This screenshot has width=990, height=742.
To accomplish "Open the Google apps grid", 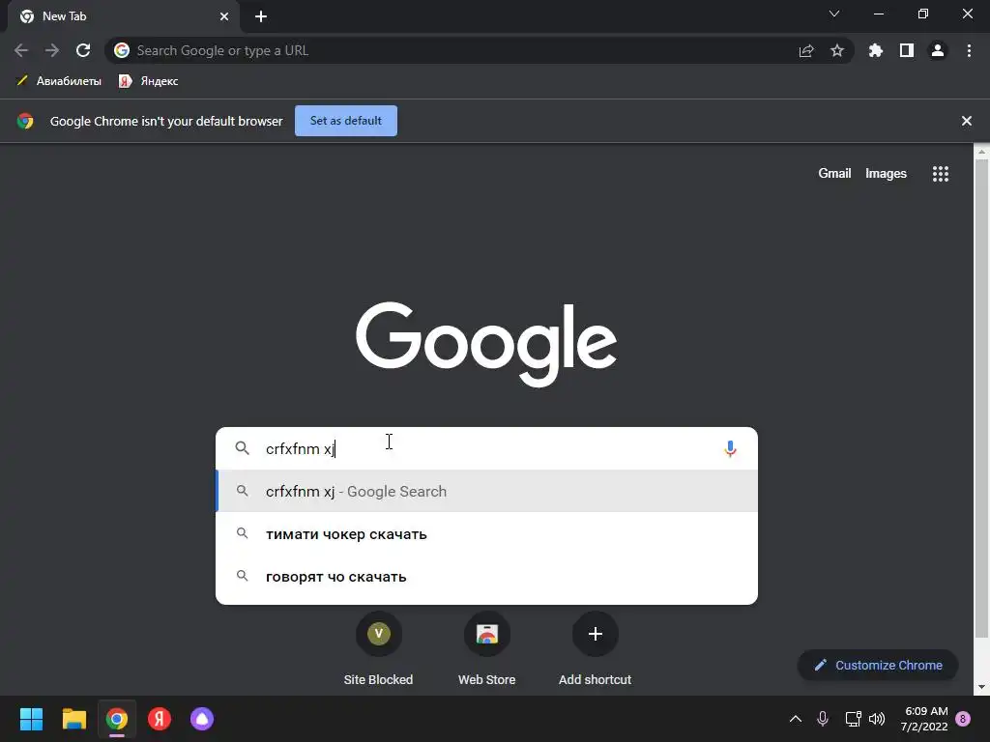I will [x=941, y=174].
